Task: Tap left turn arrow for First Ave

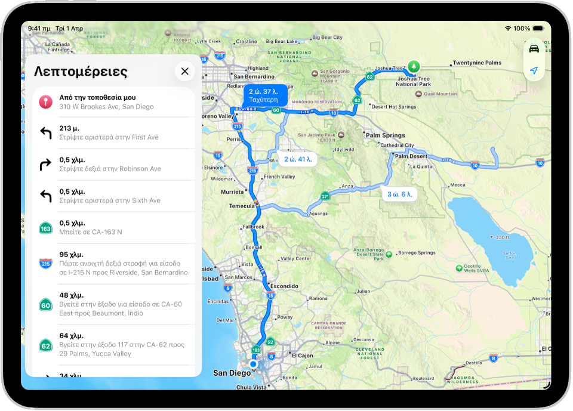Action: [x=46, y=133]
